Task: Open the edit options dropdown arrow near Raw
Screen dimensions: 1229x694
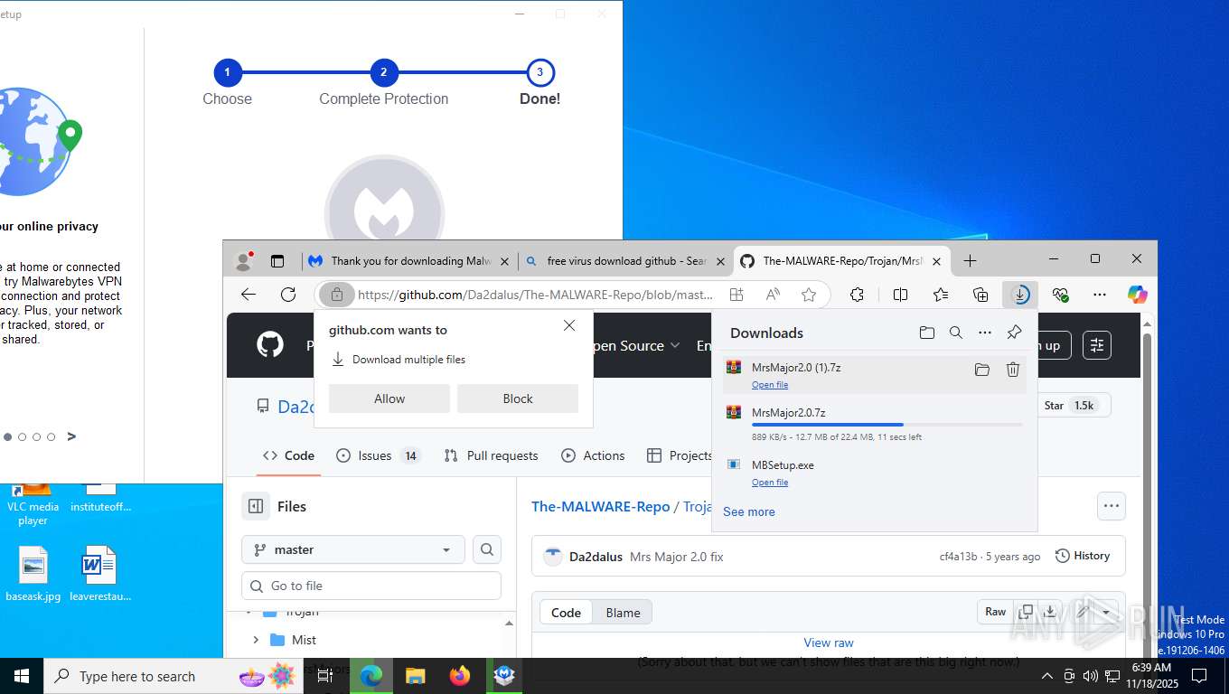Action: tap(1106, 612)
